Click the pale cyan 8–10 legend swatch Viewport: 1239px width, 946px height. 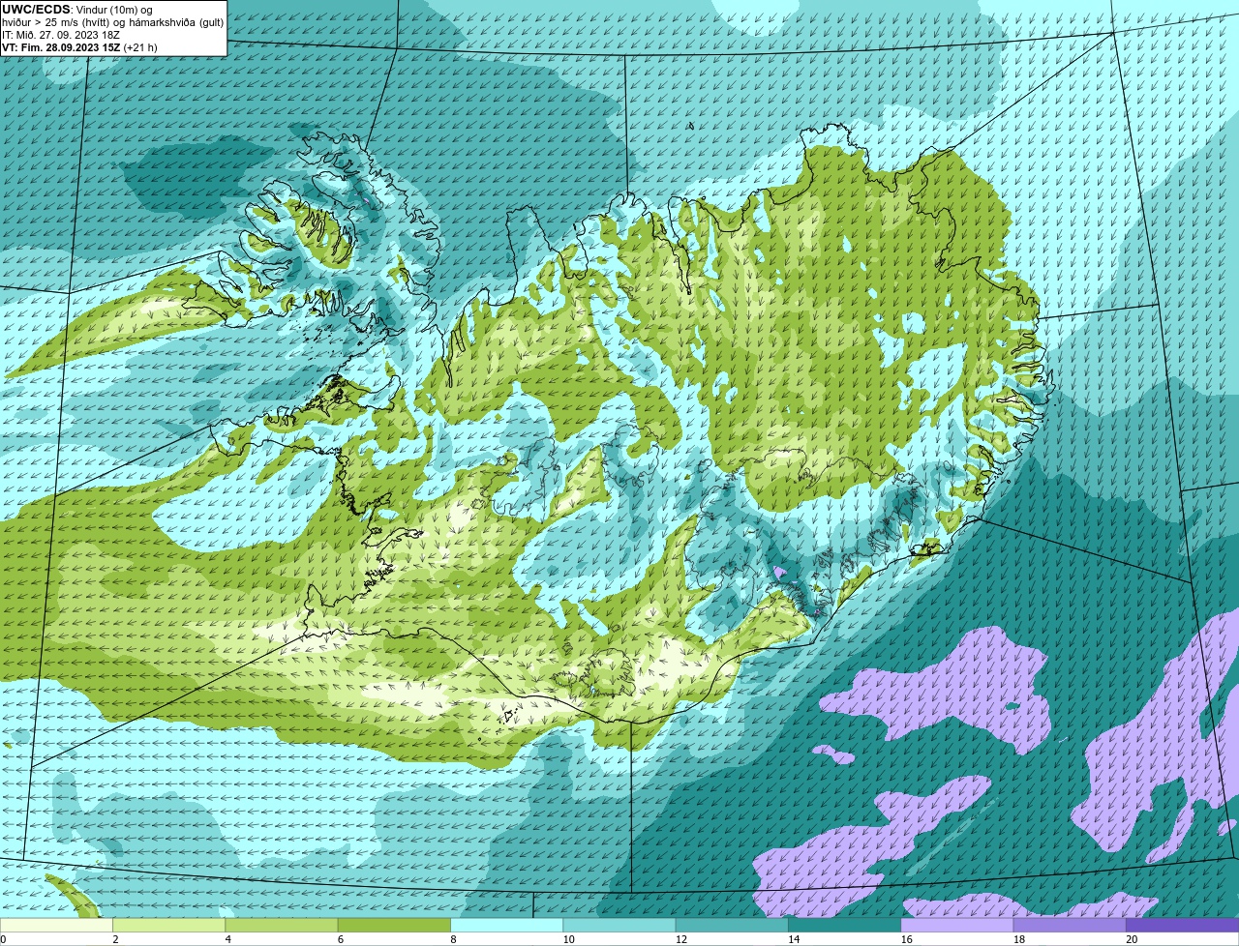coord(506,925)
